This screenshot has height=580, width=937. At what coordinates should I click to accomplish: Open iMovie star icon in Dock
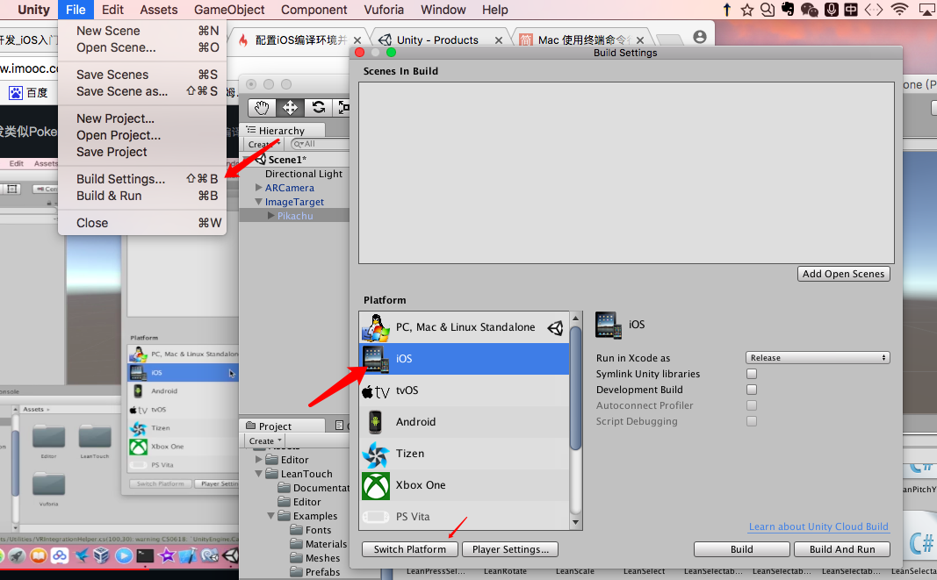167,556
